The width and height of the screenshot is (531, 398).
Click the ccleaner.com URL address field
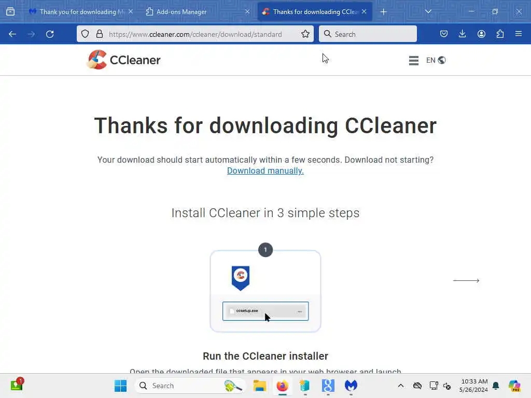click(195, 34)
